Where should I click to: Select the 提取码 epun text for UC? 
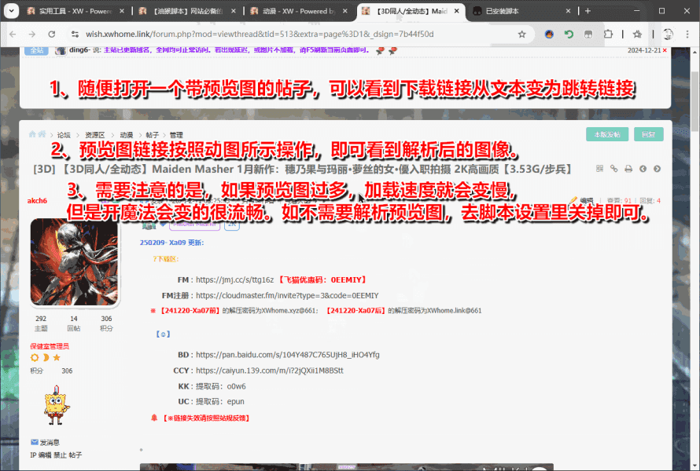tap(220, 401)
